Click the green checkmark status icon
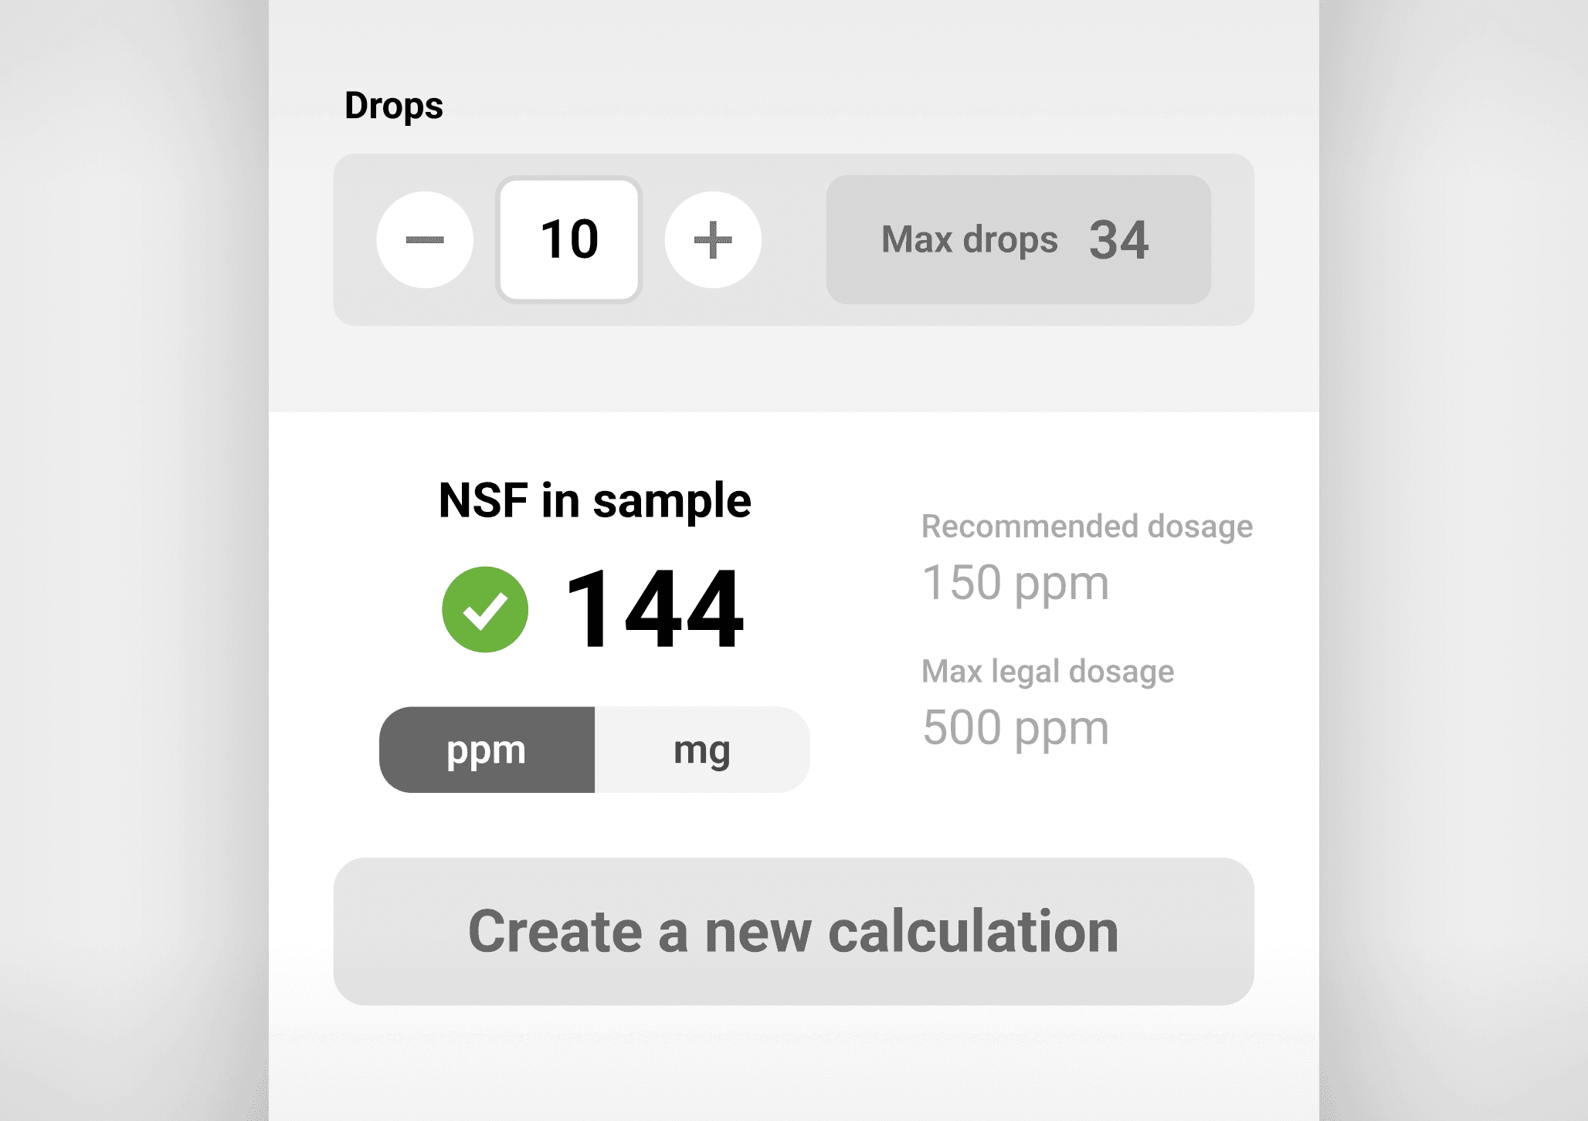The height and width of the screenshot is (1121, 1588). pos(485,610)
